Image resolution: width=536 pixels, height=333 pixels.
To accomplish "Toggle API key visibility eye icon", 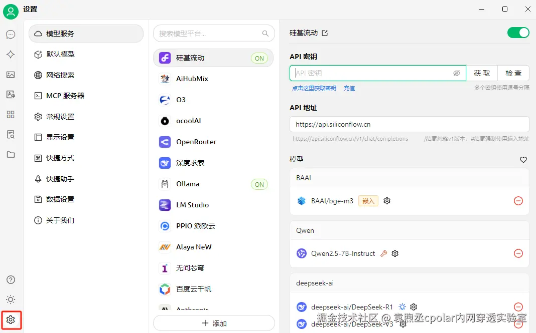I will coord(457,73).
